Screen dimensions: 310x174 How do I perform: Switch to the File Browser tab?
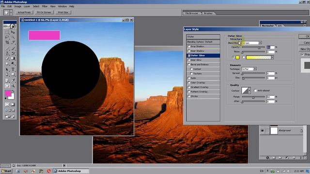coord(192,13)
